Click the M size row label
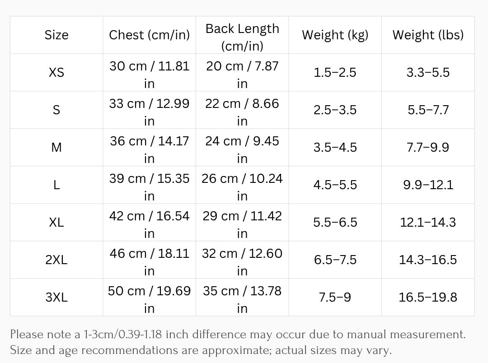Image resolution: width=488 pixels, height=363 pixels. tap(56, 148)
